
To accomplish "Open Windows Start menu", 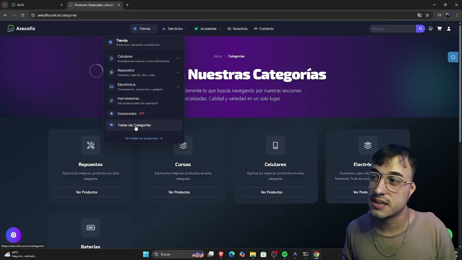I will [x=146, y=254].
